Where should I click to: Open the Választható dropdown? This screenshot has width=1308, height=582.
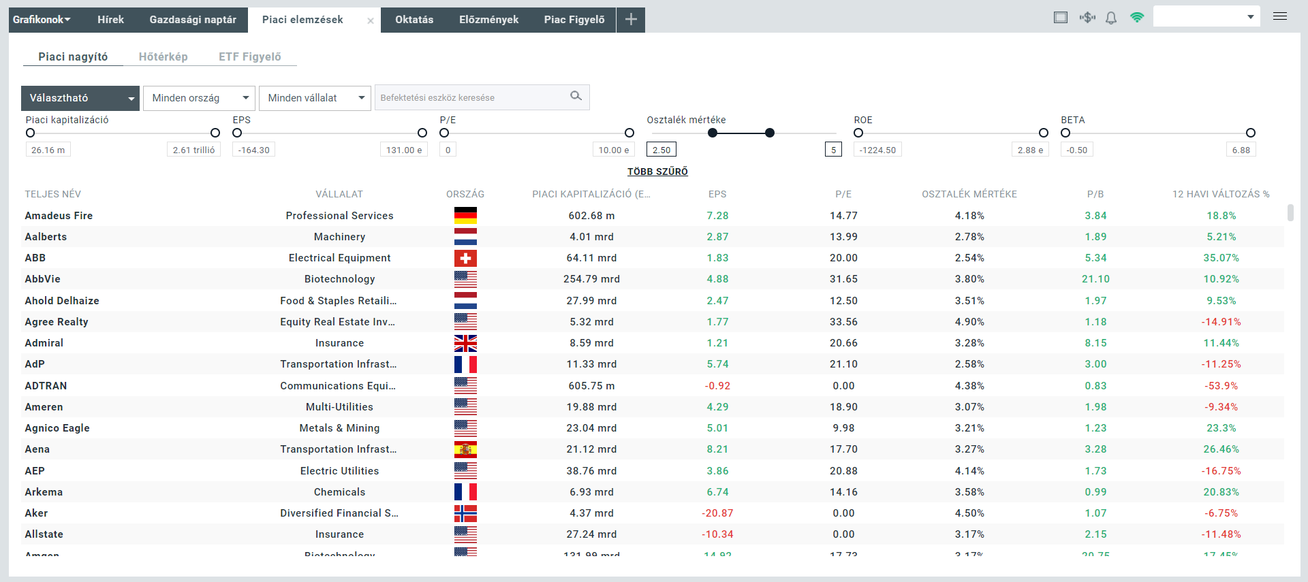80,98
